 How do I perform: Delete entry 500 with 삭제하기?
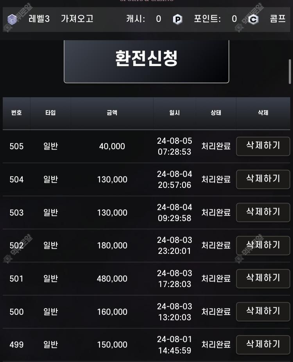point(263,312)
